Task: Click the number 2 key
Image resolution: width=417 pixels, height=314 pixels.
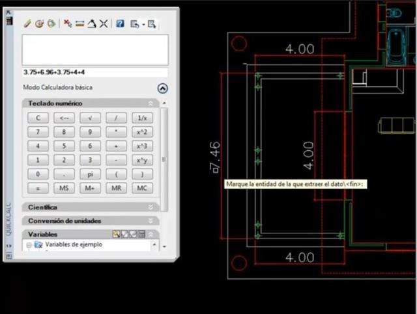Action: [64, 160]
